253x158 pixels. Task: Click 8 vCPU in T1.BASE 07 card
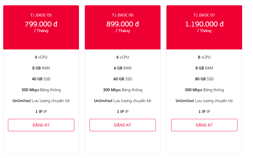click(204, 57)
